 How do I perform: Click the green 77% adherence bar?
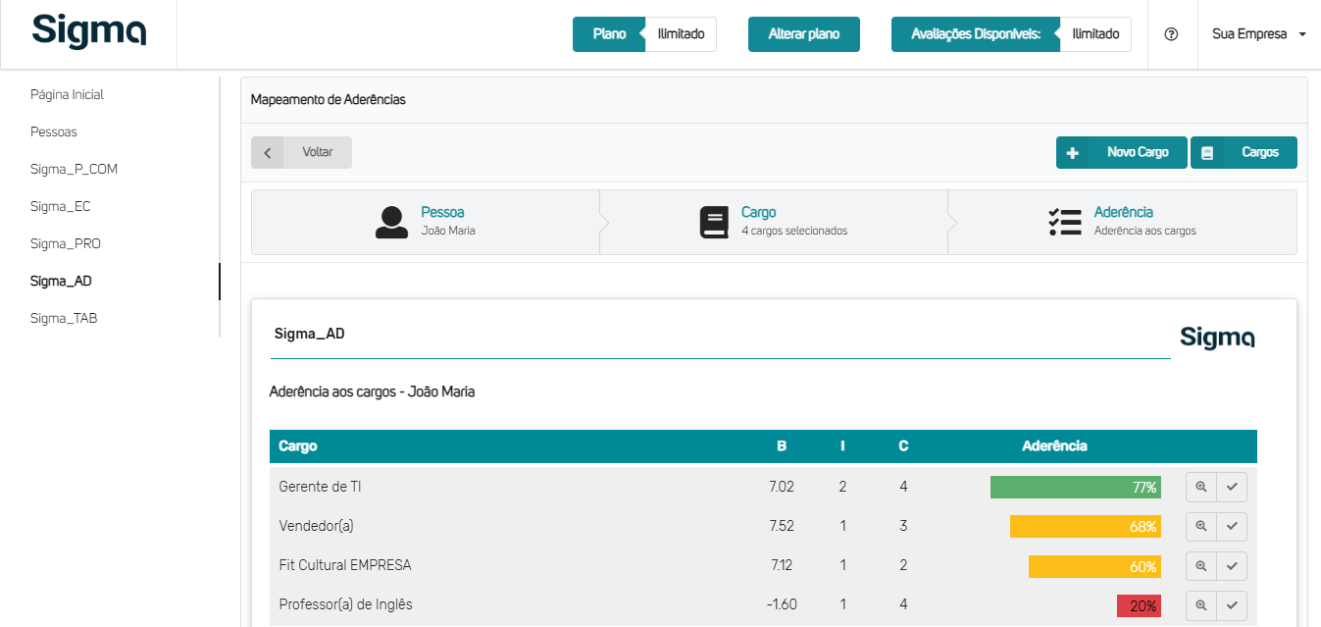pyautogui.click(x=1075, y=487)
